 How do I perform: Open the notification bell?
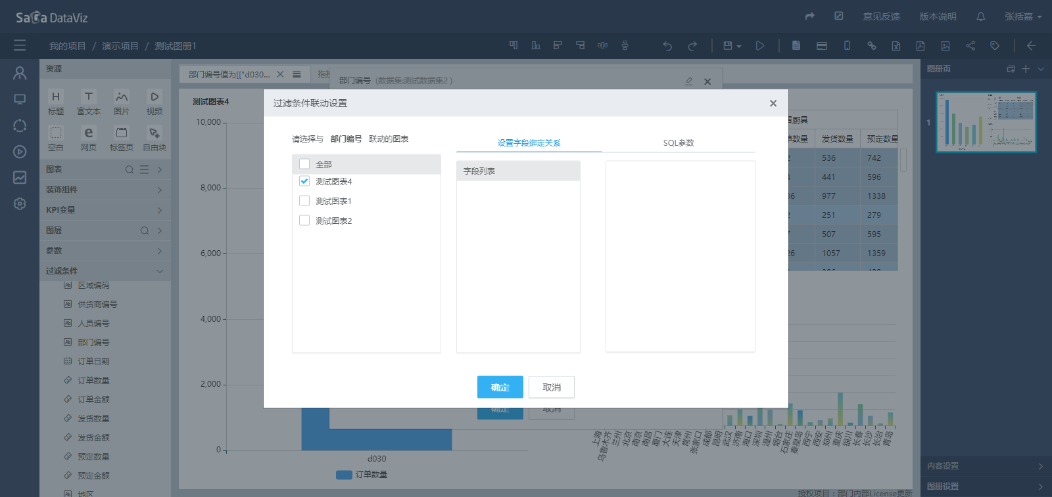981,16
